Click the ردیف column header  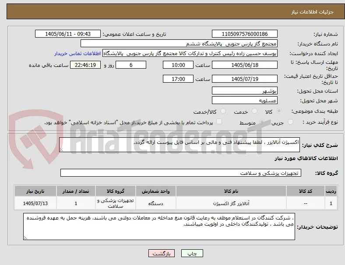coord(331,191)
